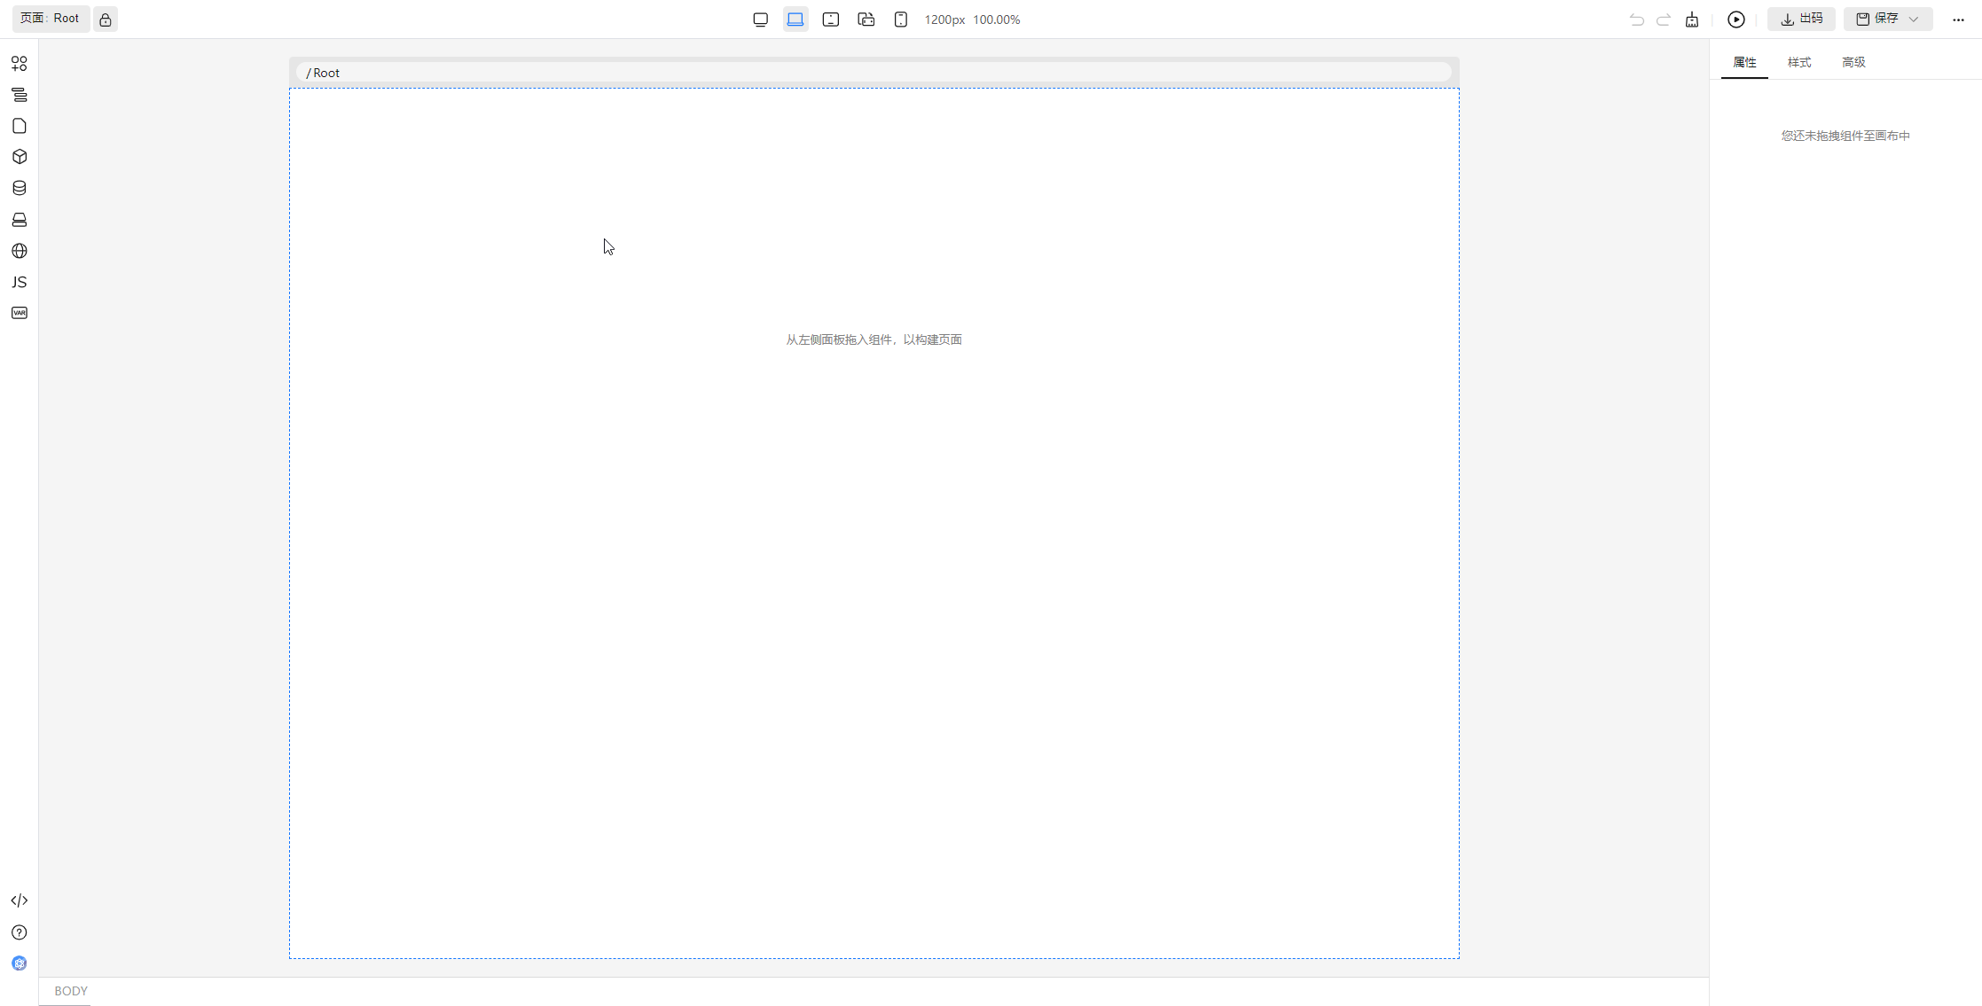Open the data source database icon

(20, 188)
